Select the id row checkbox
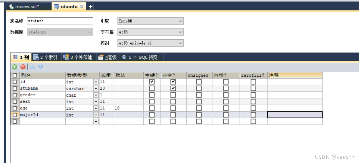This screenshot has width=359, height=163. click(x=15, y=82)
